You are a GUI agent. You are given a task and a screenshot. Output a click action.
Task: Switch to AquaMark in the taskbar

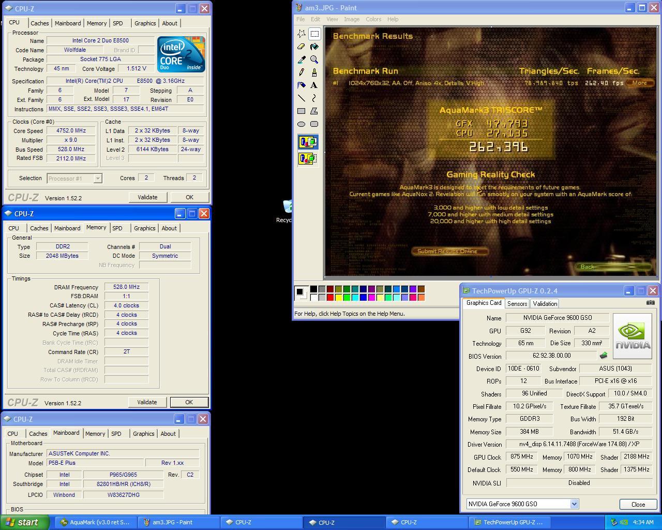click(x=96, y=522)
